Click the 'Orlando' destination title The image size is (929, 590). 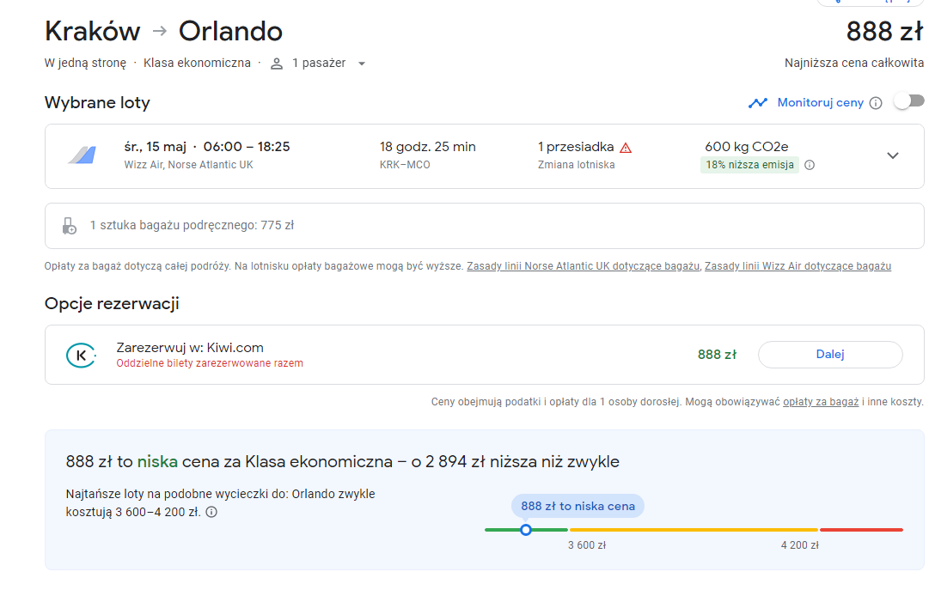click(230, 31)
